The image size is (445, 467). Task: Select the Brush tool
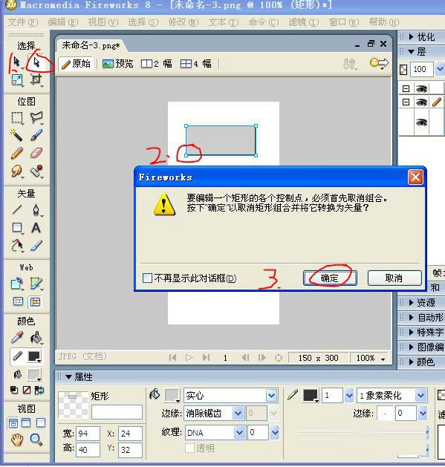point(36,135)
